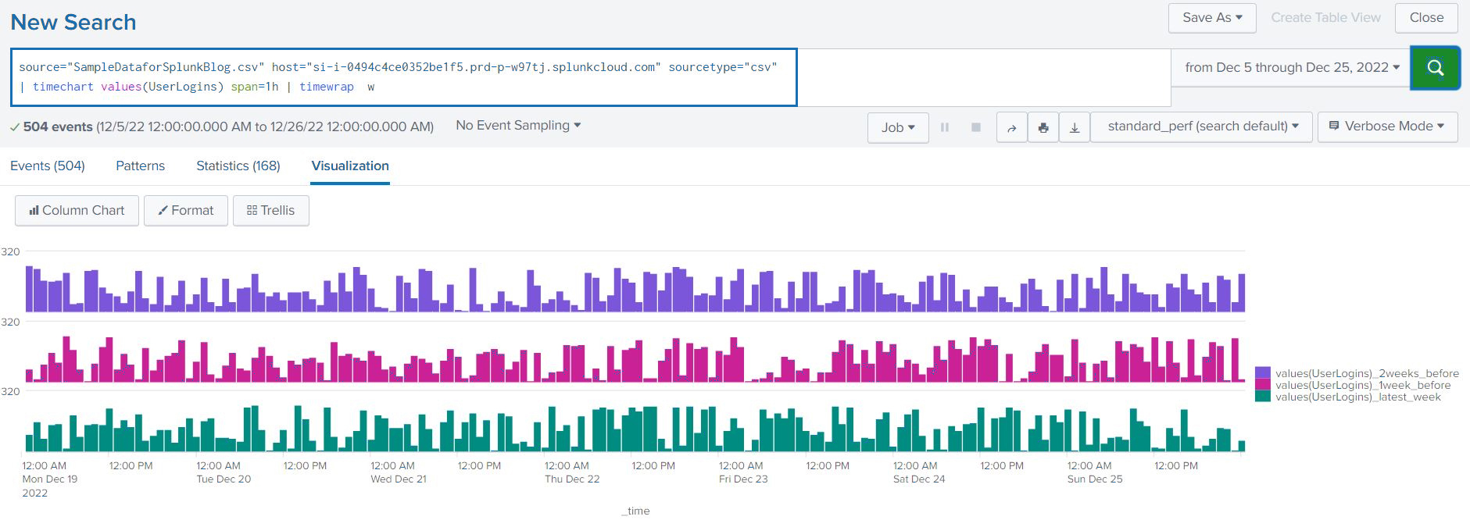The image size is (1470, 520).
Task: Click timechart command in query
Action: pyautogui.click(x=63, y=87)
